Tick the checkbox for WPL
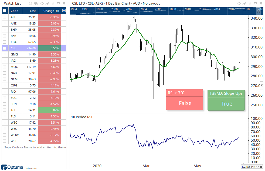Viewport: 265px width, 171px height. 5,141
